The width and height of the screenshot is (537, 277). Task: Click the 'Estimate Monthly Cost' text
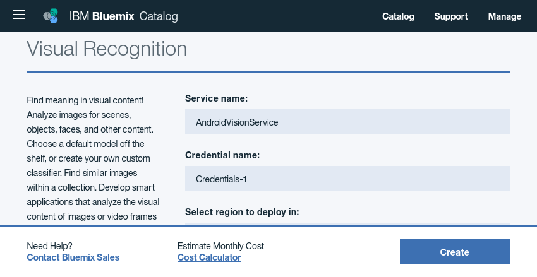click(x=220, y=246)
